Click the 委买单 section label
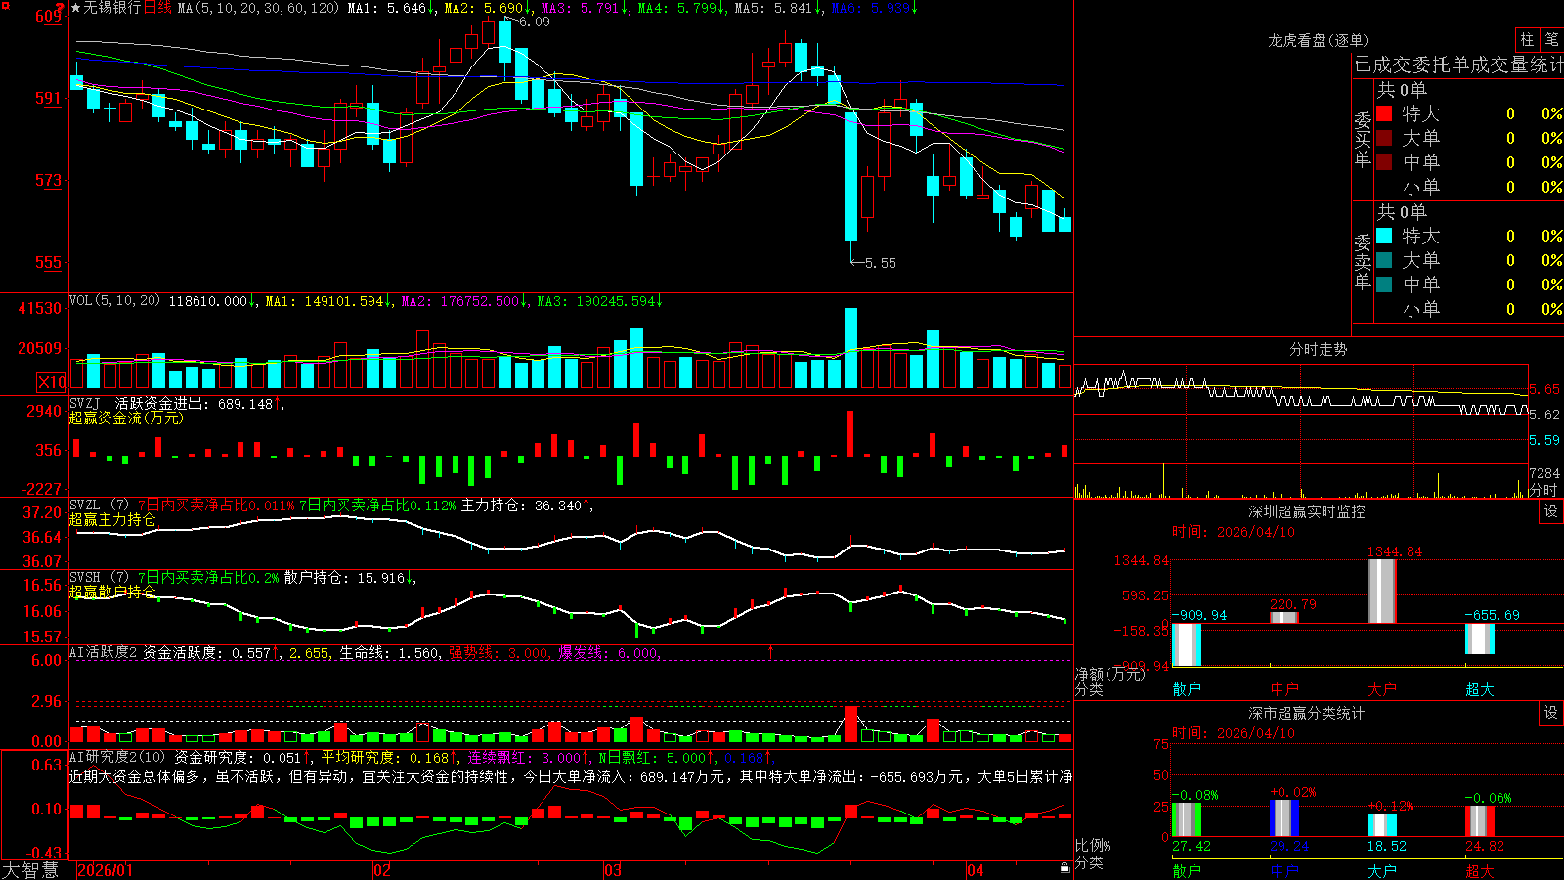 [1363, 138]
